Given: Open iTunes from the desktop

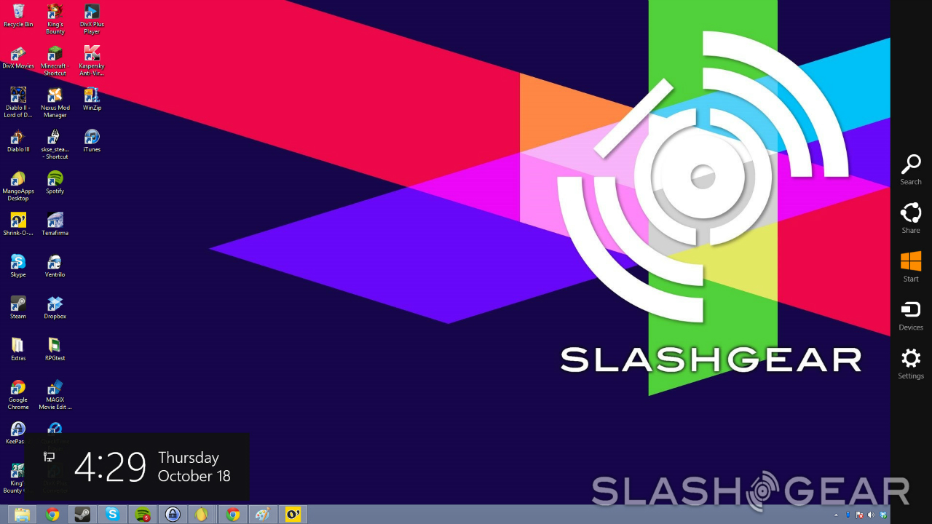Looking at the screenshot, I should click(x=92, y=140).
